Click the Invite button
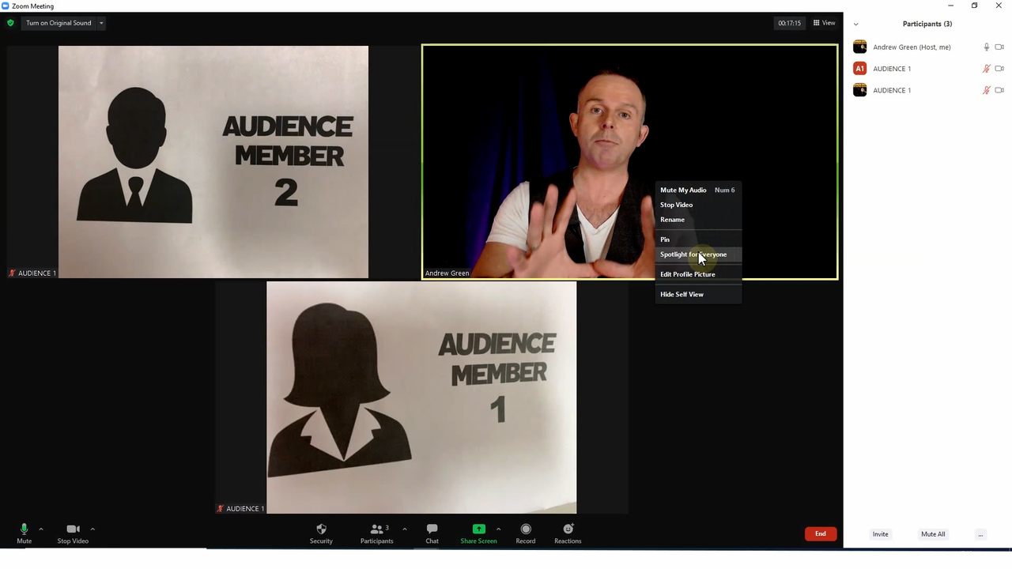Viewport: 1012px width, 569px height. [x=880, y=534]
